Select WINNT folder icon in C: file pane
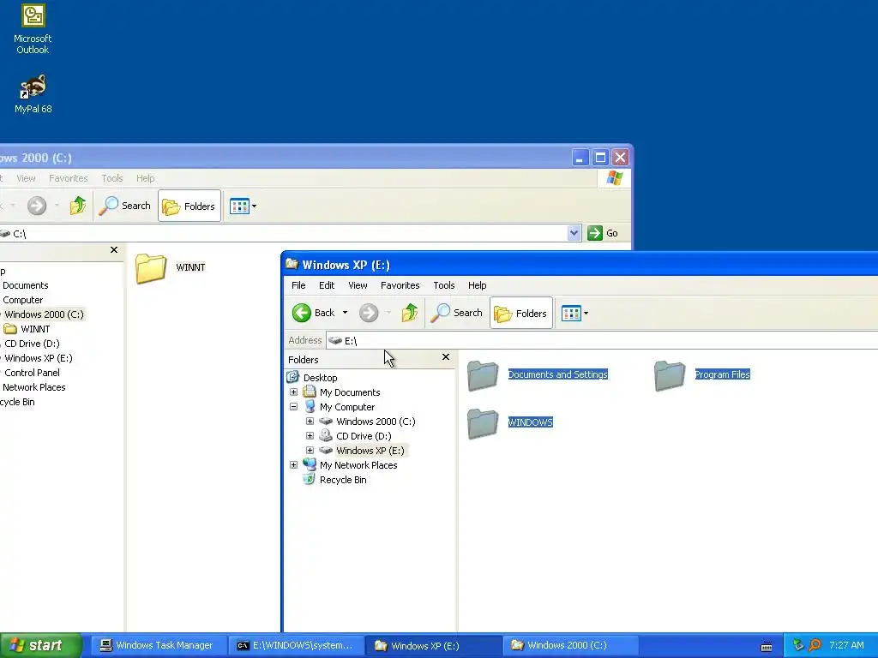 coord(151,268)
